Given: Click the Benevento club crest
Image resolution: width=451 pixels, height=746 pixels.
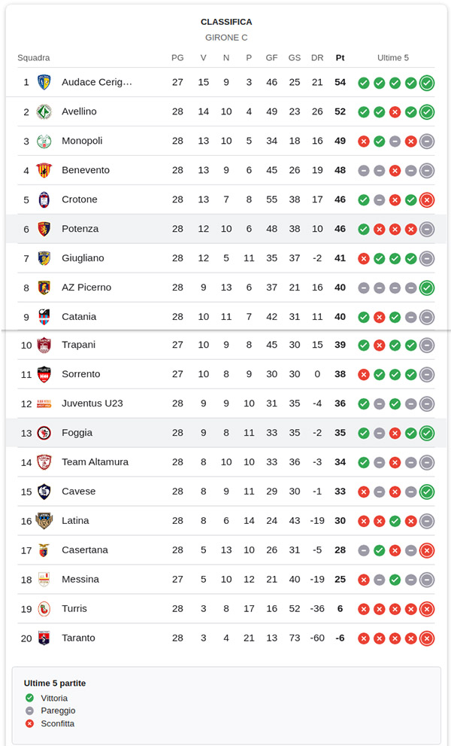Looking at the screenshot, I should click(x=44, y=170).
